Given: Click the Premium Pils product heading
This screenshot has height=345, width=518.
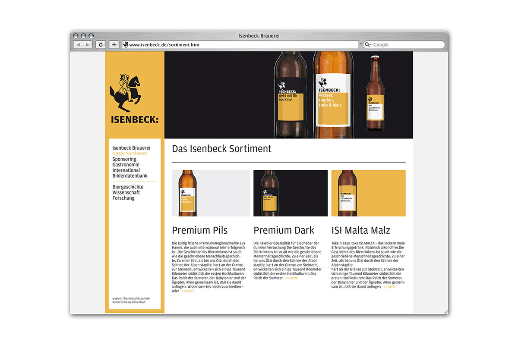Looking at the screenshot, I should pos(199,230).
